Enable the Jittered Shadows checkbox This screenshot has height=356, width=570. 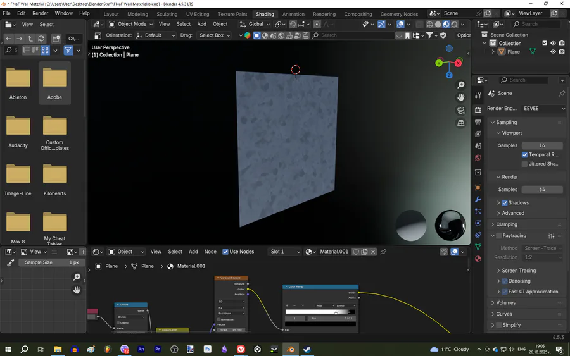tap(524, 164)
